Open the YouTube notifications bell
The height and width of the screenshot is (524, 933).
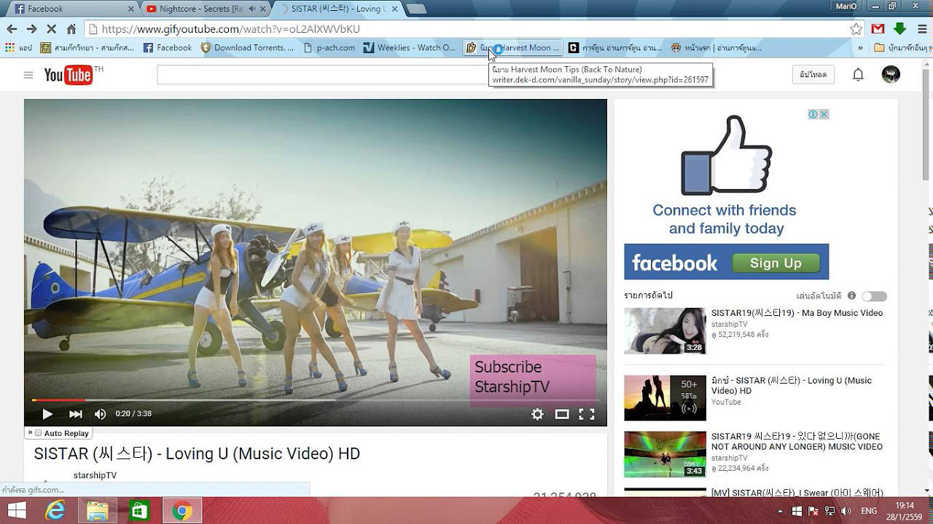pos(858,74)
